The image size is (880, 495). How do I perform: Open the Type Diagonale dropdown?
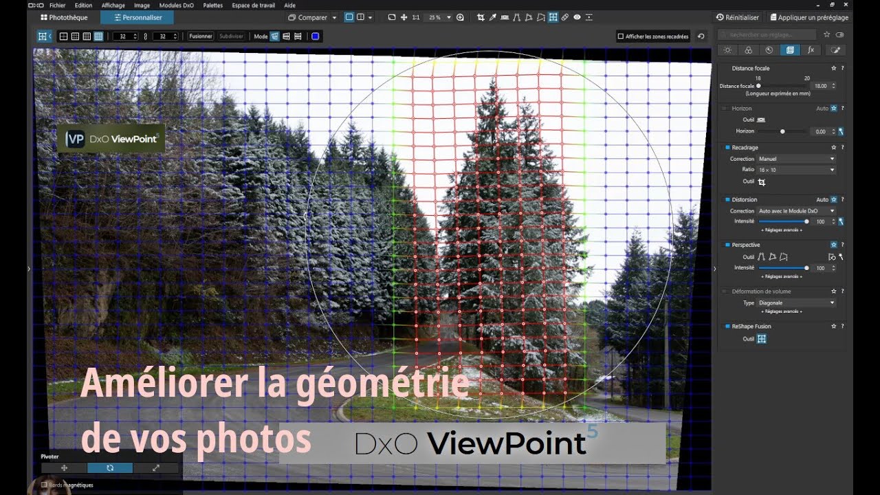click(796, 302)
